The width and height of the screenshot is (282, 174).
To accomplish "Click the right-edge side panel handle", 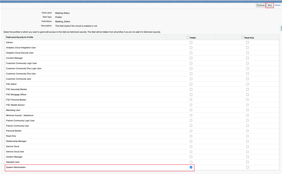I will [281, 28].
